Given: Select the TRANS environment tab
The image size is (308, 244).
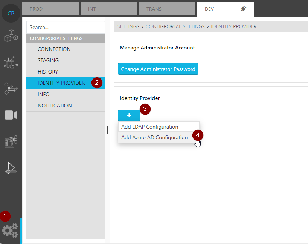Looking at the screenshot, I should [x=167, y=9].
